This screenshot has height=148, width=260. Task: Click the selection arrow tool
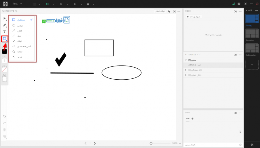click(x=5, y=18)
